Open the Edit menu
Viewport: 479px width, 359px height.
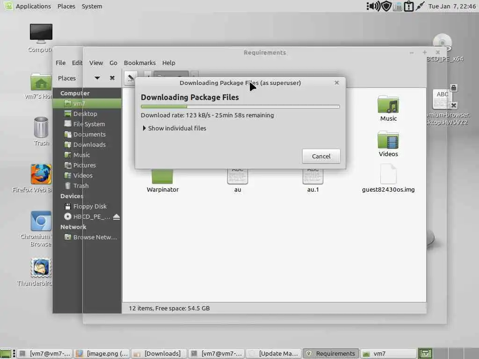click(x=77, y=63)
